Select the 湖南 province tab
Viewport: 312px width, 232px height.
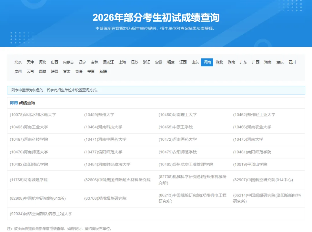tap(231, 62)
